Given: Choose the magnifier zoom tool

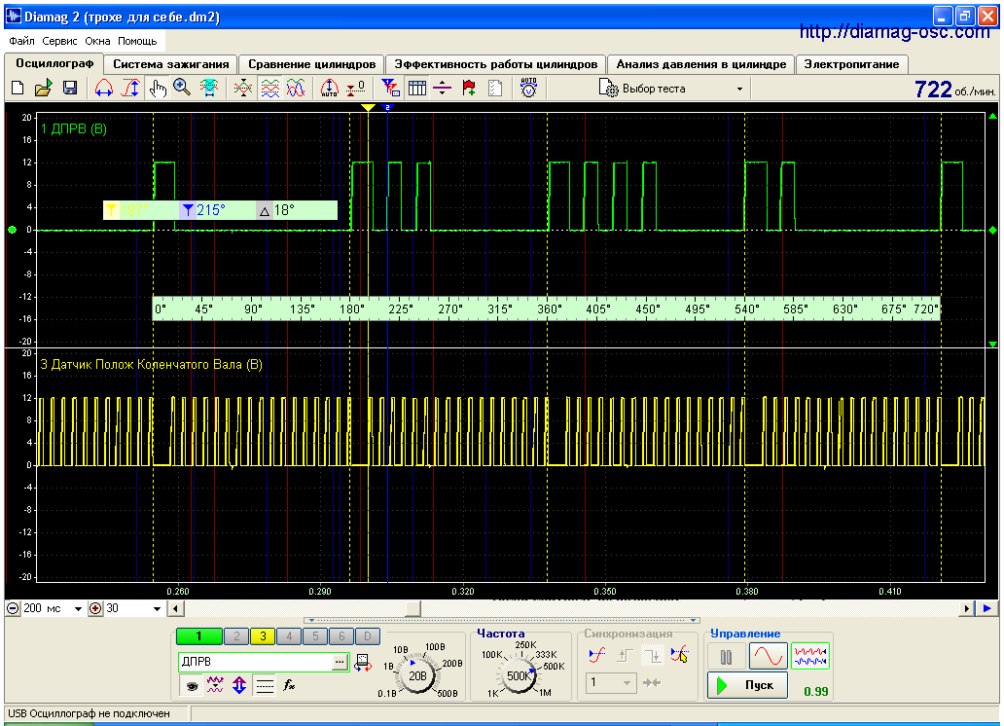Looking at the screenshot, I should (183, 88).
